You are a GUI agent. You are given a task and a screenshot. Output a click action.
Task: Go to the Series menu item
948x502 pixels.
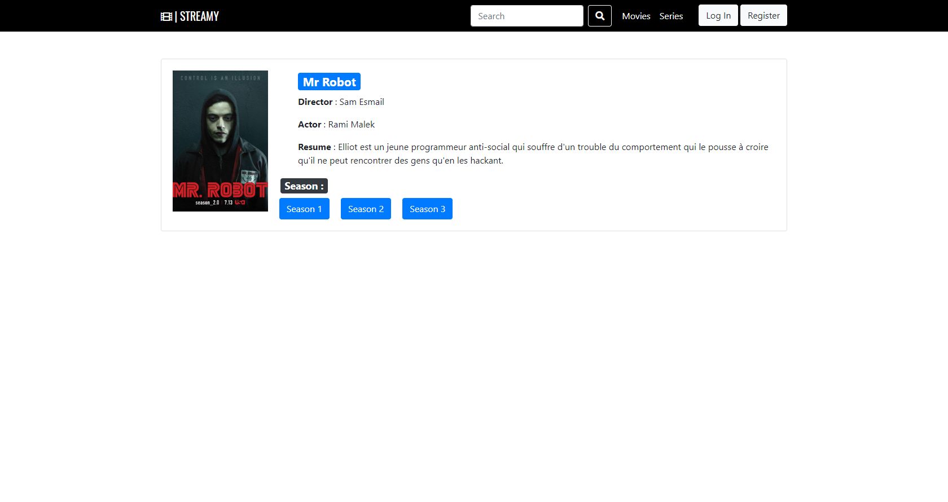pyautogui.click(x=671, y=16)
